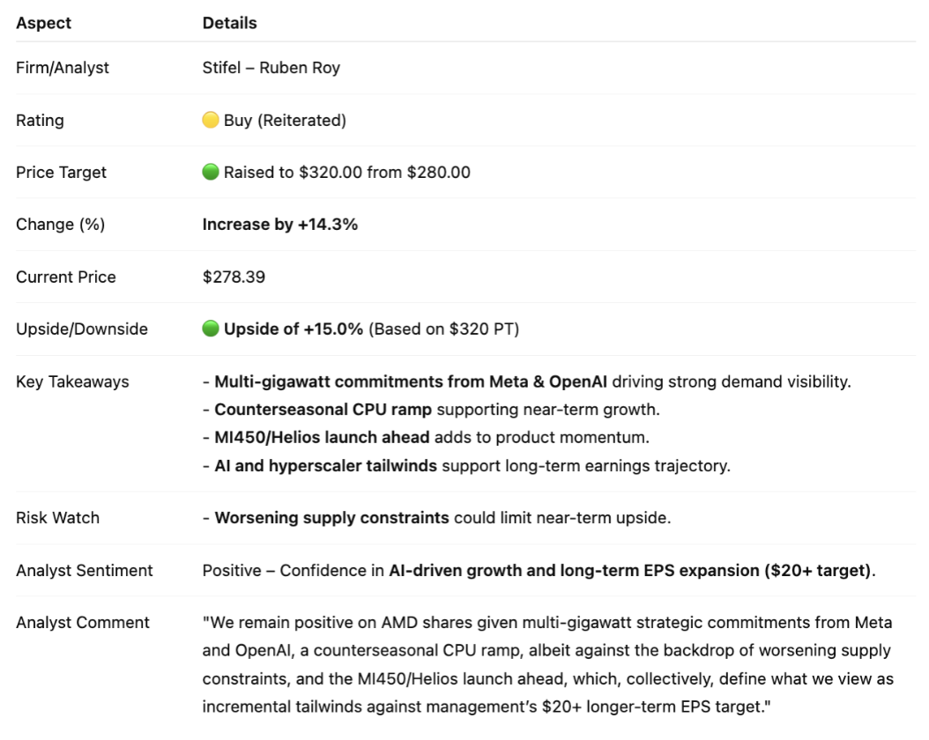
Task: Select the Details column header
Action: click(229, 23)
